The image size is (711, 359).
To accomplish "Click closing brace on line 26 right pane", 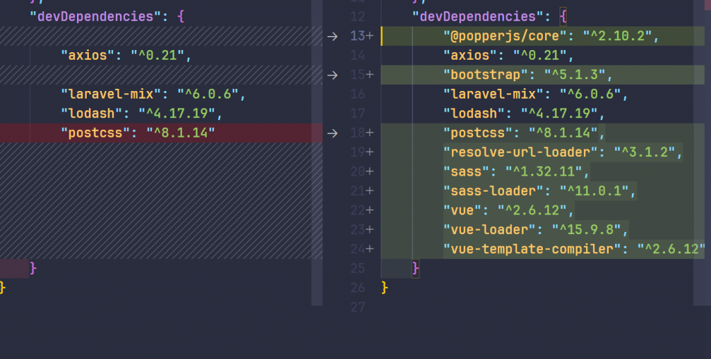I will (385, 288).
